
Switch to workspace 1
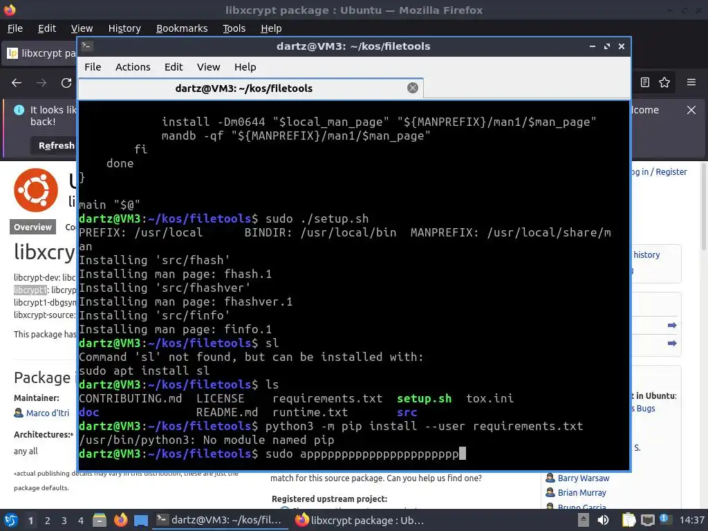[30, 521]
